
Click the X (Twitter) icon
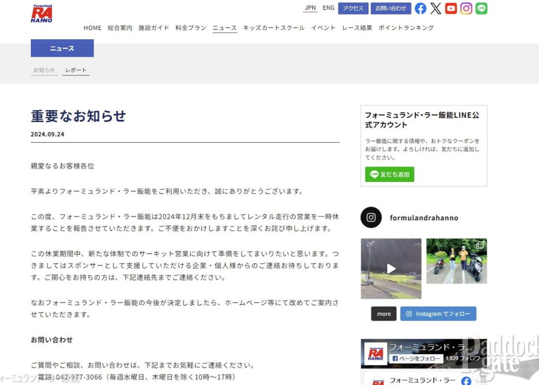(435, 9)
